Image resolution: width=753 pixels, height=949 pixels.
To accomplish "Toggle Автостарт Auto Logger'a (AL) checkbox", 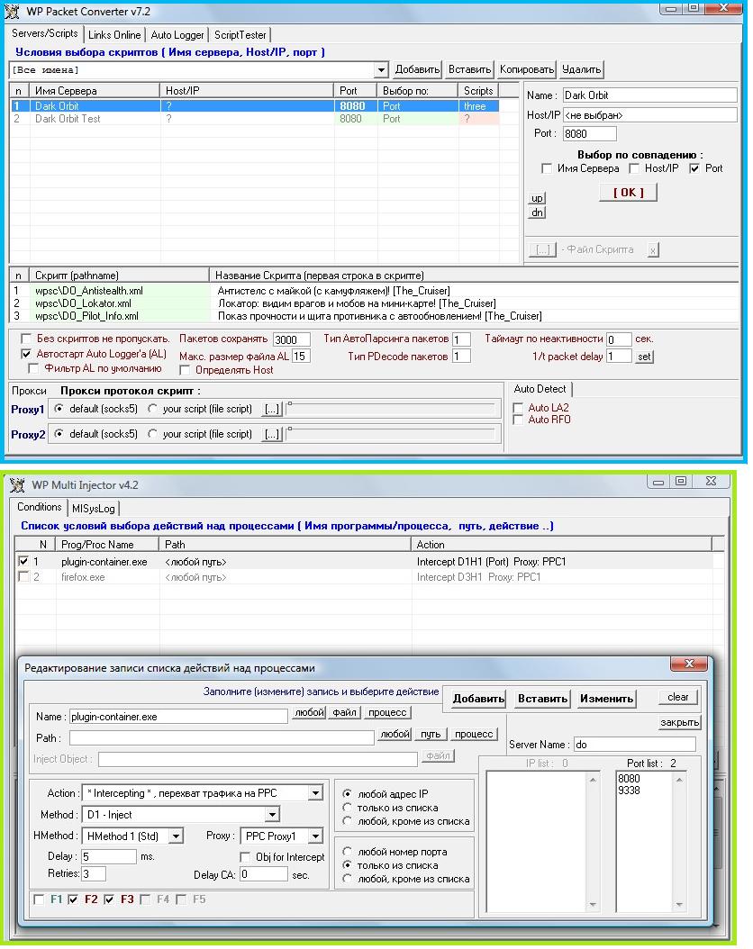I will (26, 354).
